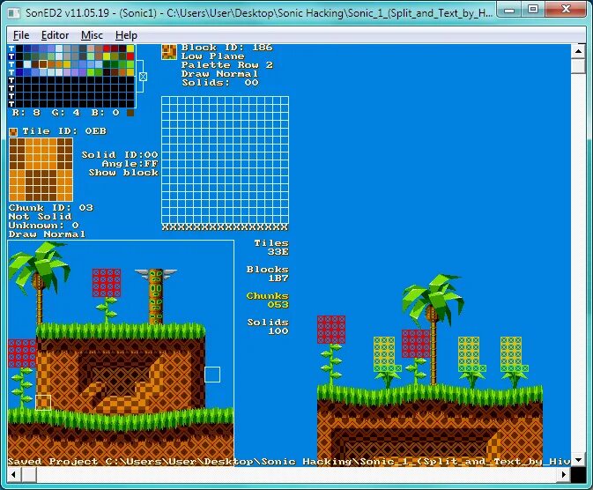Image resolution: width=593 pixels, height=490 pixels.
Task: Toggle the Show block option
Action: coord(123,173)
